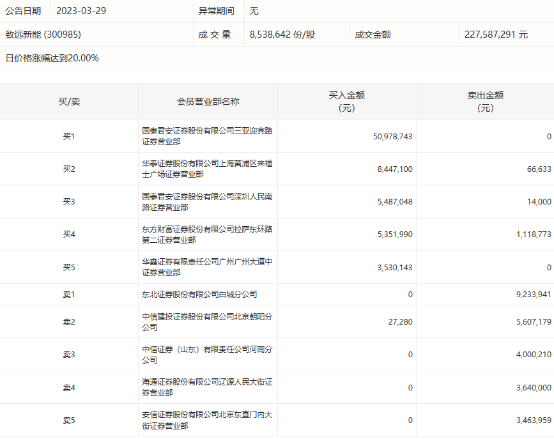This screenshot has width=554, height=439.
Task: Select the stock name 致远新能 (300985)
Action: click(43, 35)
